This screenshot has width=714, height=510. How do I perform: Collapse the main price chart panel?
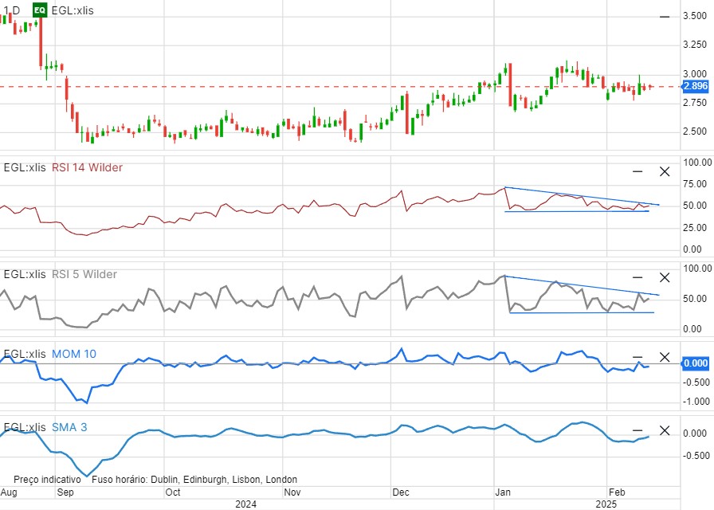point(665,17)
